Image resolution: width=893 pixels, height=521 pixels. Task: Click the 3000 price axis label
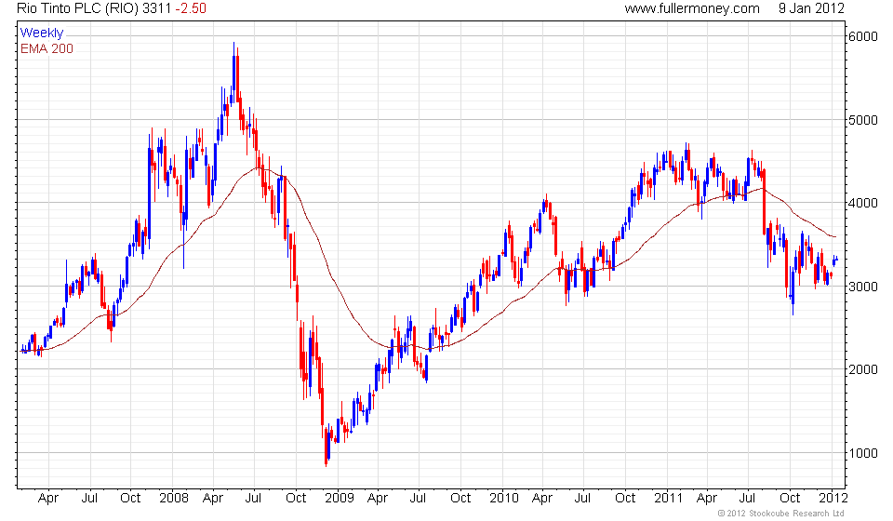pyautogui.click(x=863, y=287)
